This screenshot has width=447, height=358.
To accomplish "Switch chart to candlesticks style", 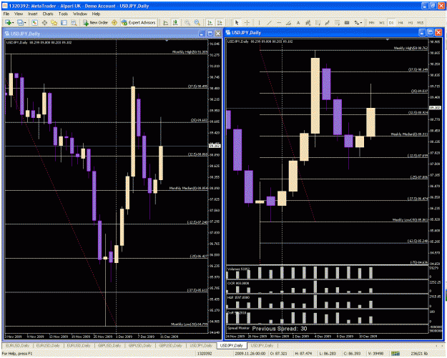I will click(x=175, y=22).
